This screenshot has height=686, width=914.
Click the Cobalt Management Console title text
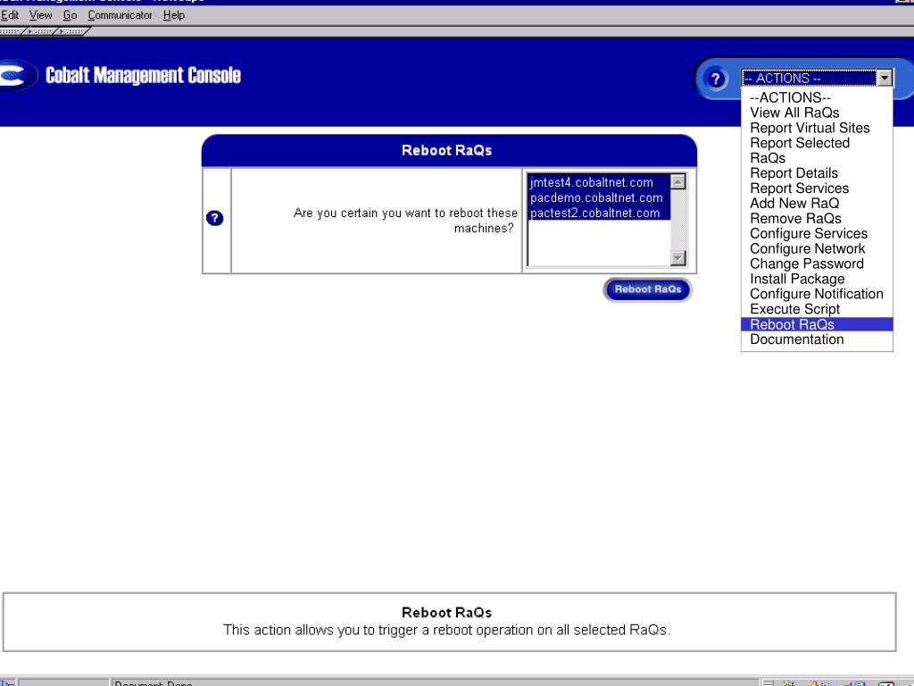pos(143,75)
